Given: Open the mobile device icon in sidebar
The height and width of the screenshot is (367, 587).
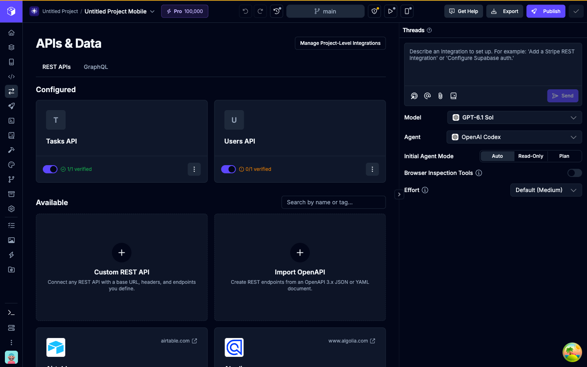Looking at the screenshot, I should [11, 62].
